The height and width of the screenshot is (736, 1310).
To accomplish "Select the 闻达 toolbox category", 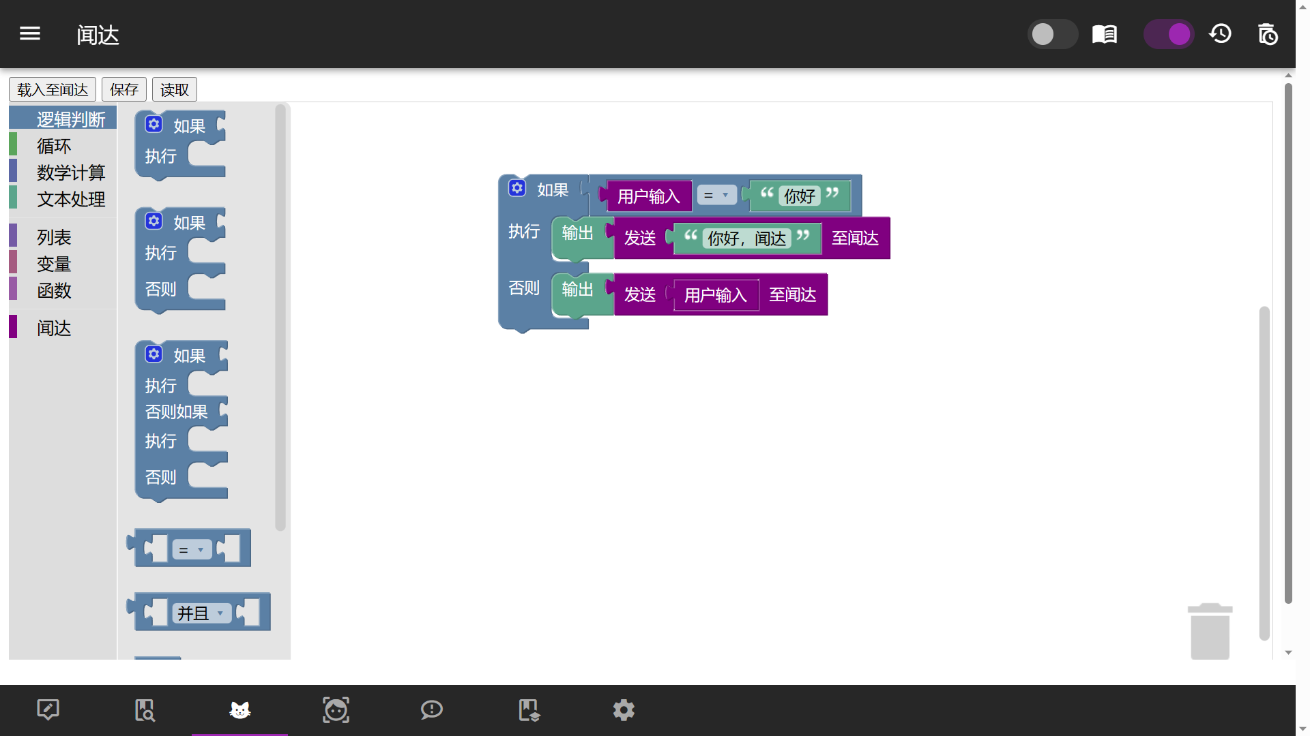I will [x=54, y=328].
